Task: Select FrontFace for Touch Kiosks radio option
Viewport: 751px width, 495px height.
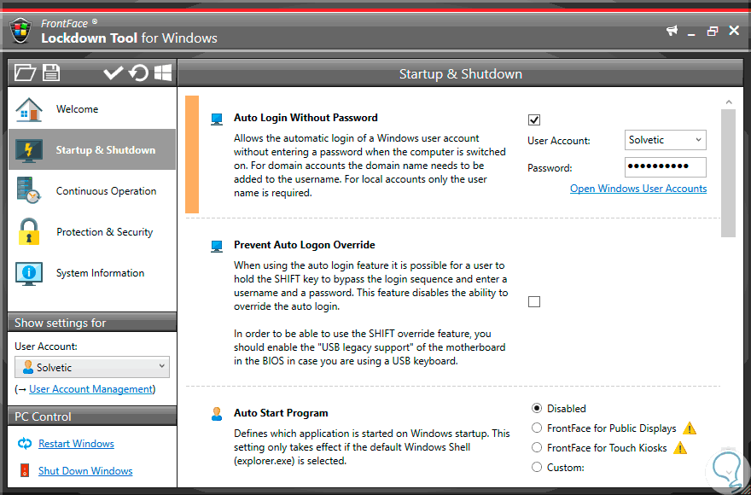Action: pos(537,447)
